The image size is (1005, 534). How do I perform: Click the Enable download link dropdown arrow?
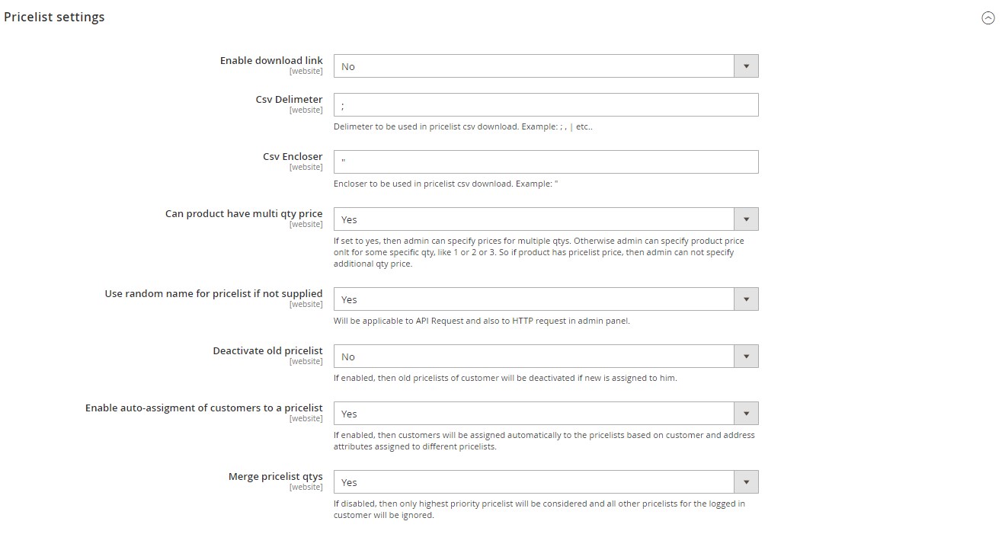(x=746, y=66)
